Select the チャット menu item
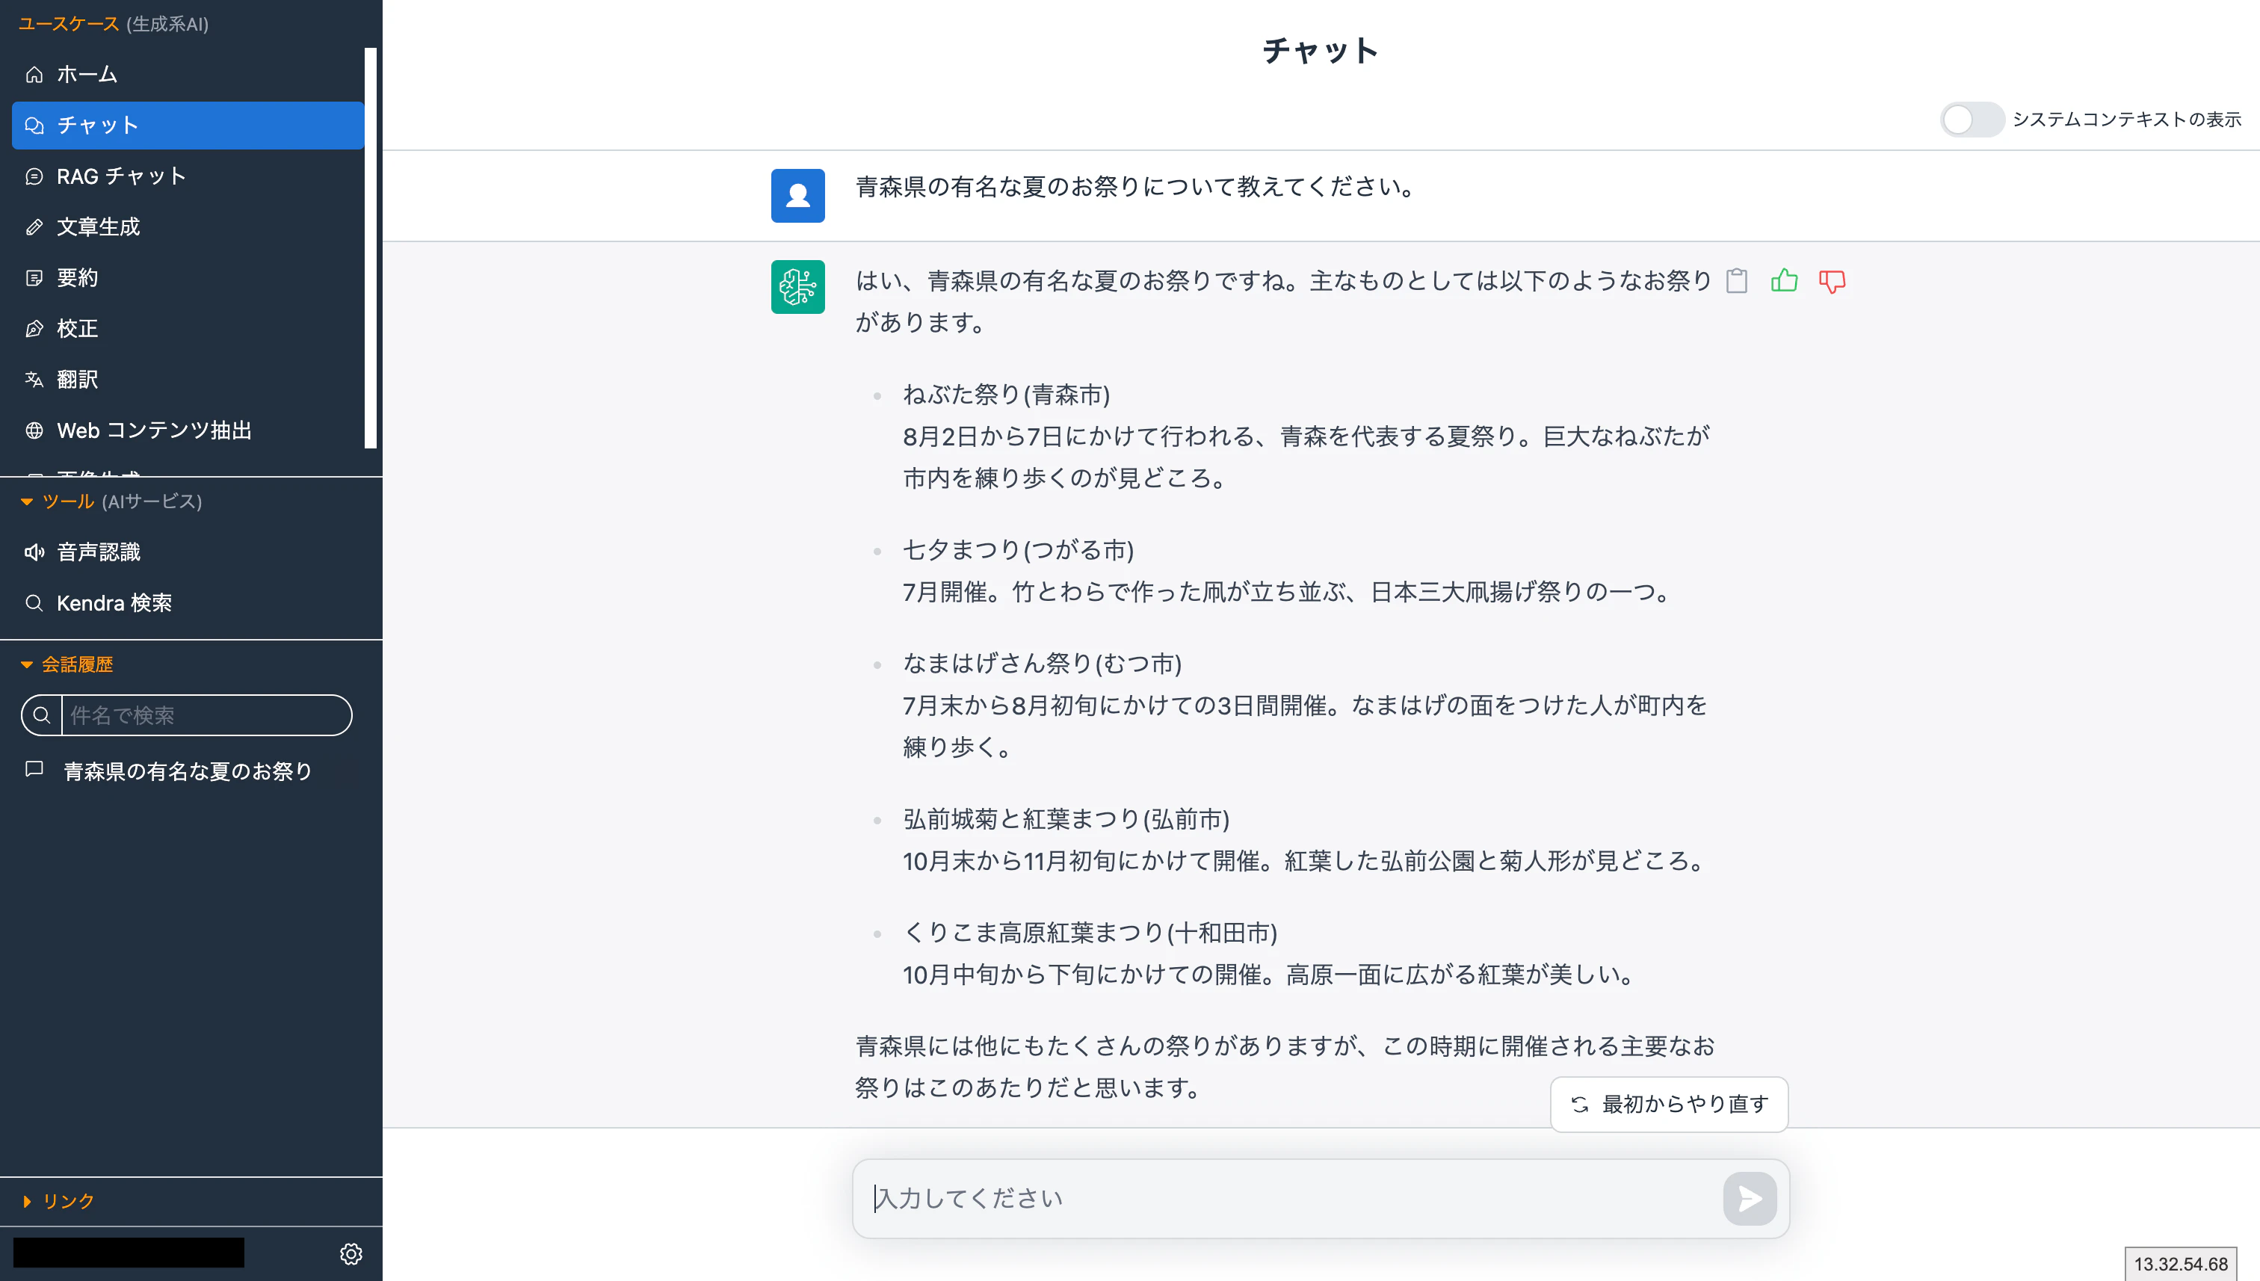This screenshot has height=1281, width=2260. coord(188,125)
